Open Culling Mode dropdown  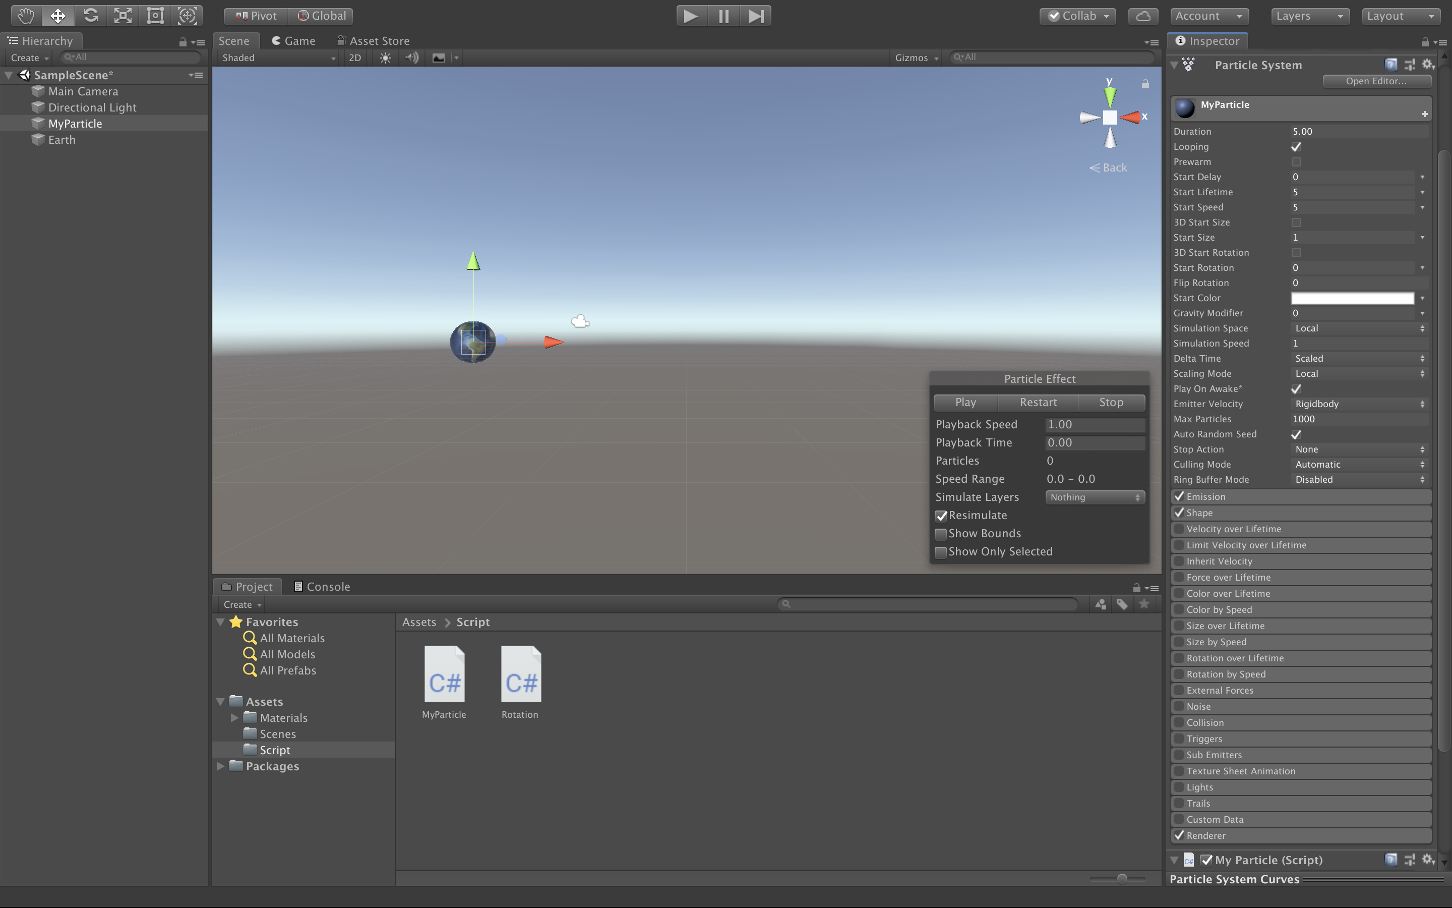(1359, 465)
